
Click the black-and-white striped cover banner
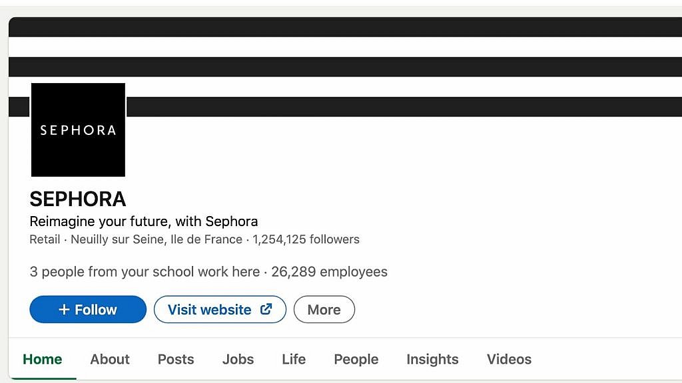(x=400, y=66)
